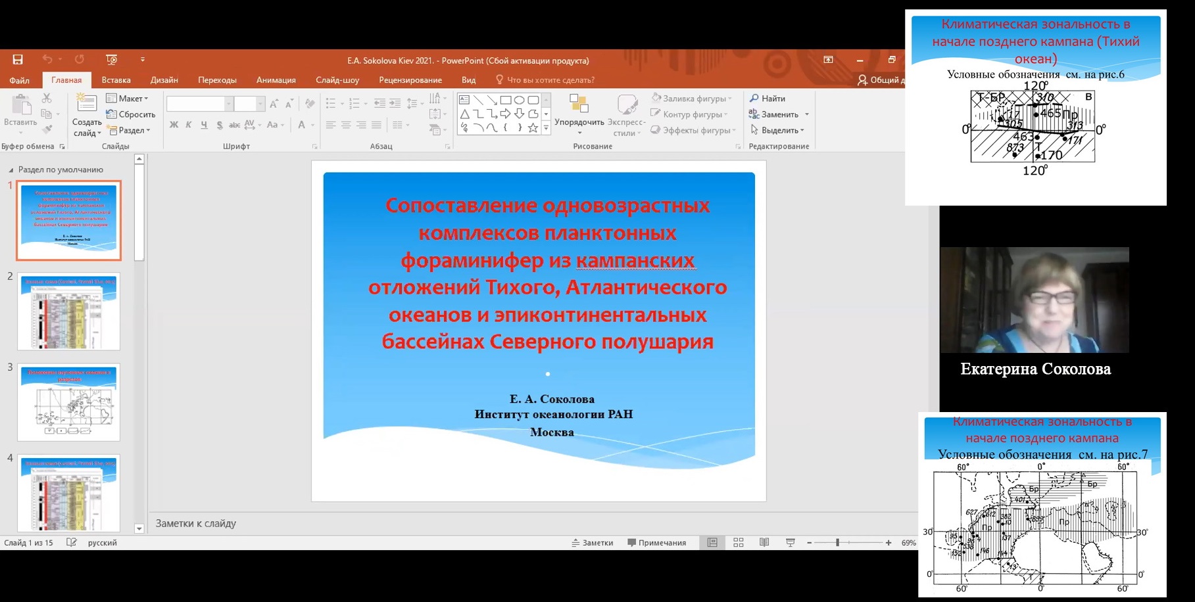Switch to the Insert (Вставка) tab
Screen dimensions: 1195x602
pyautogui.click(x=116, y=80)
